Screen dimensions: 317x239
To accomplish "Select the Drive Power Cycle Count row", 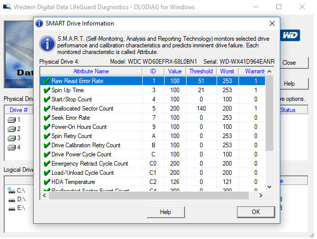I will [152, 154].
